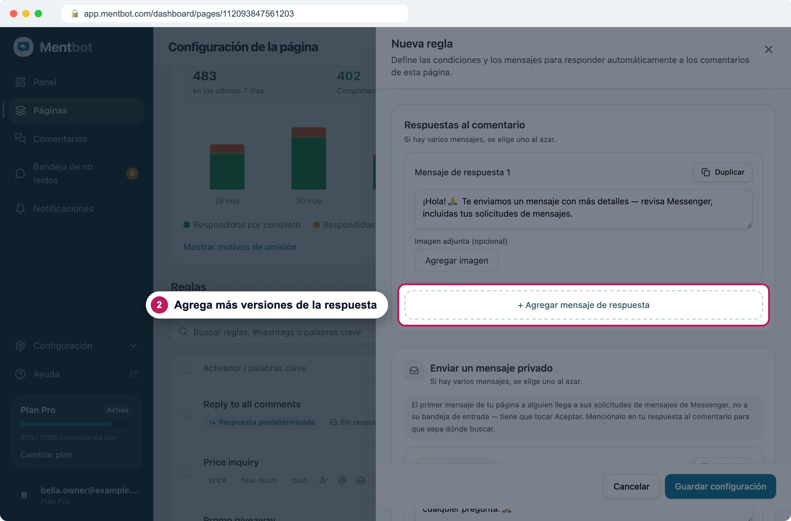Viewport: 791px width, 521px height.
Task: Click the Mentbot logo icon
Action: 23,47
